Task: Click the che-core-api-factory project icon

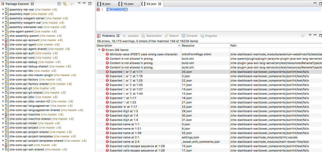Action: point(7,79)
